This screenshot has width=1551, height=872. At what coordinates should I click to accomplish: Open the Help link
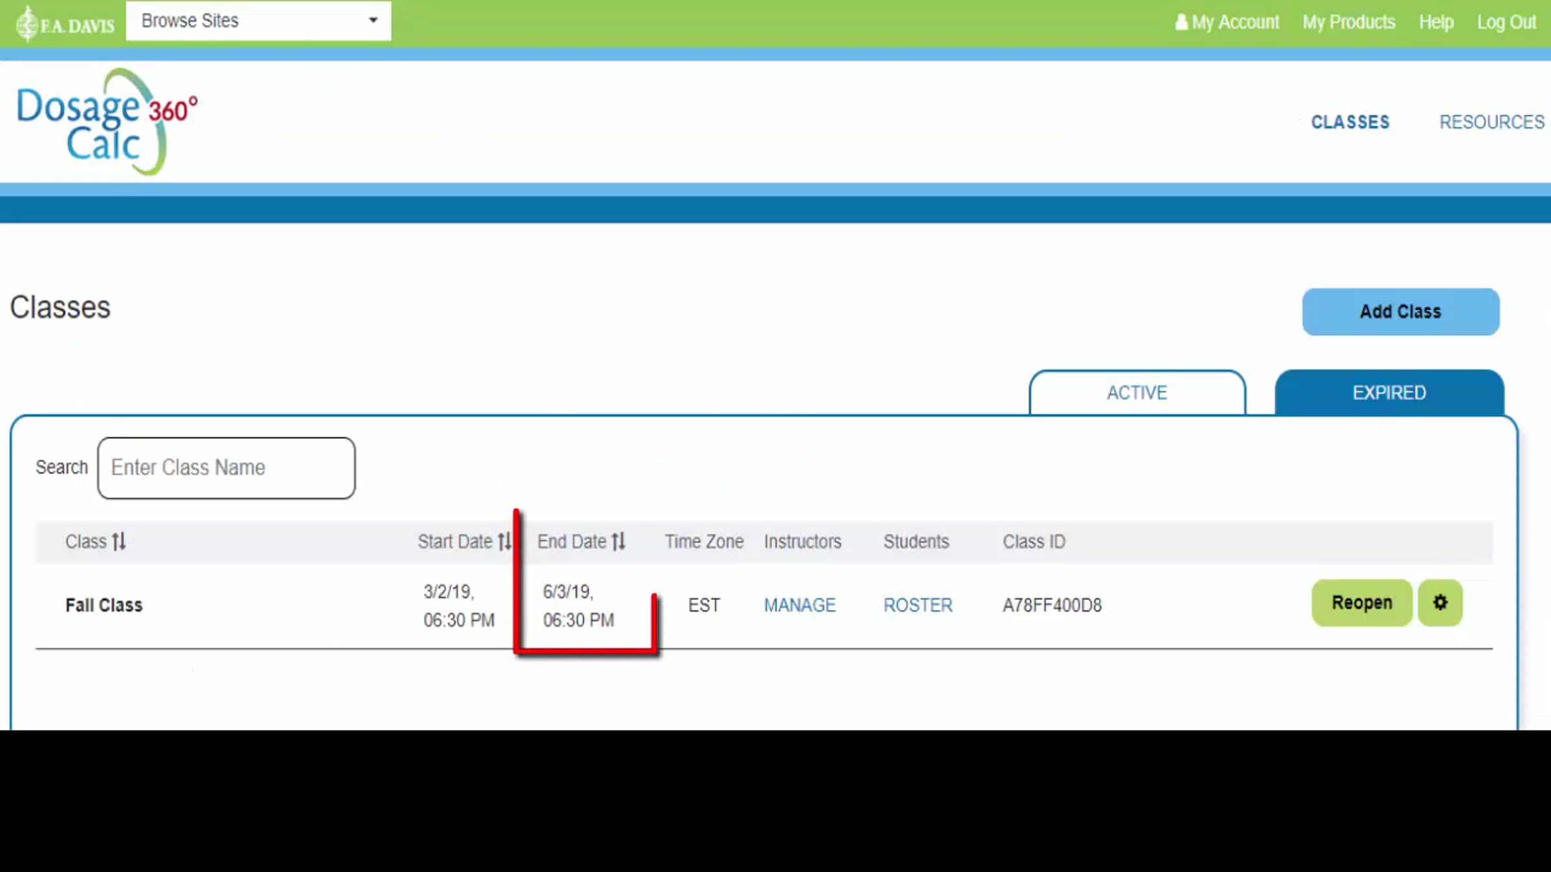pyautogui.click(x=1436, y=23)
